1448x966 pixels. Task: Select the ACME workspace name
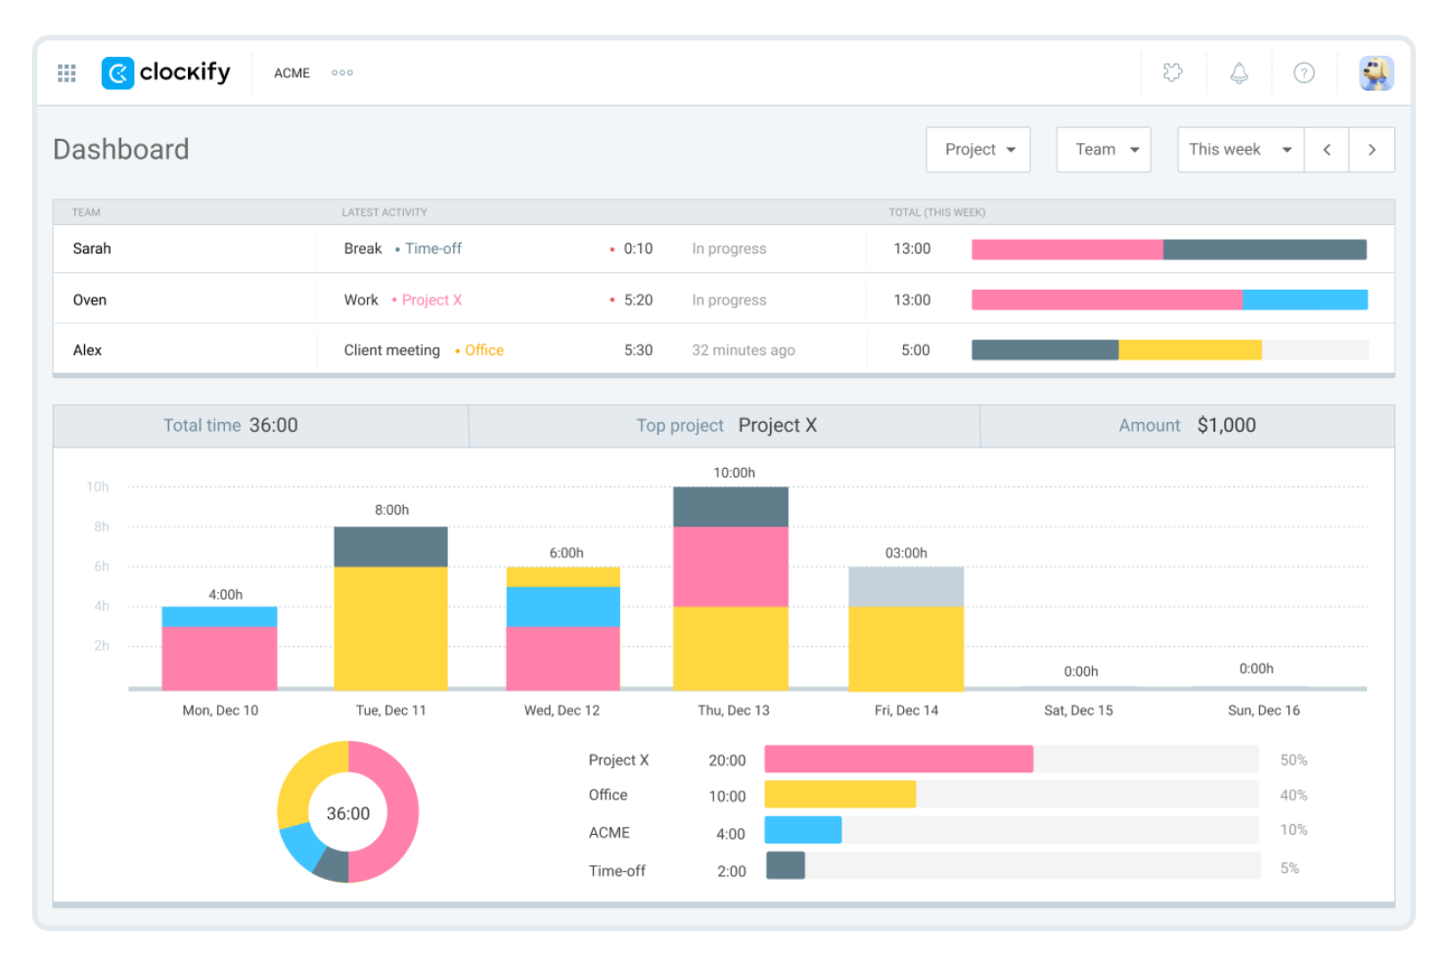pyautogui.click(x=291, y=72)
